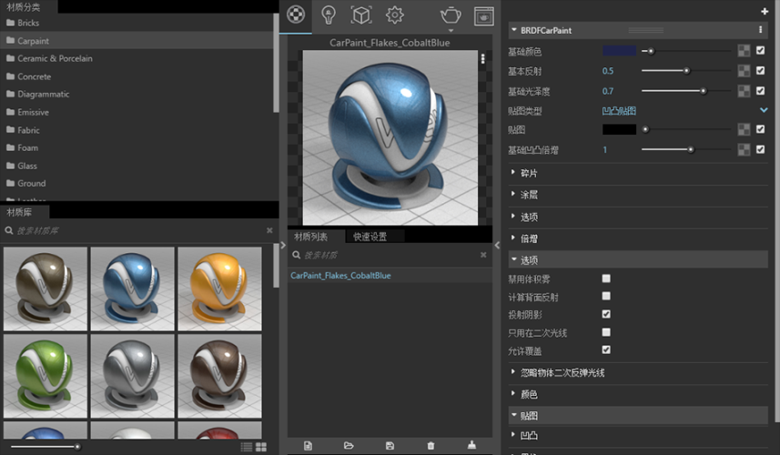Click texture slot icon for 基础光泽度
This screenshot has width=780, height=455.
(744, 91)
